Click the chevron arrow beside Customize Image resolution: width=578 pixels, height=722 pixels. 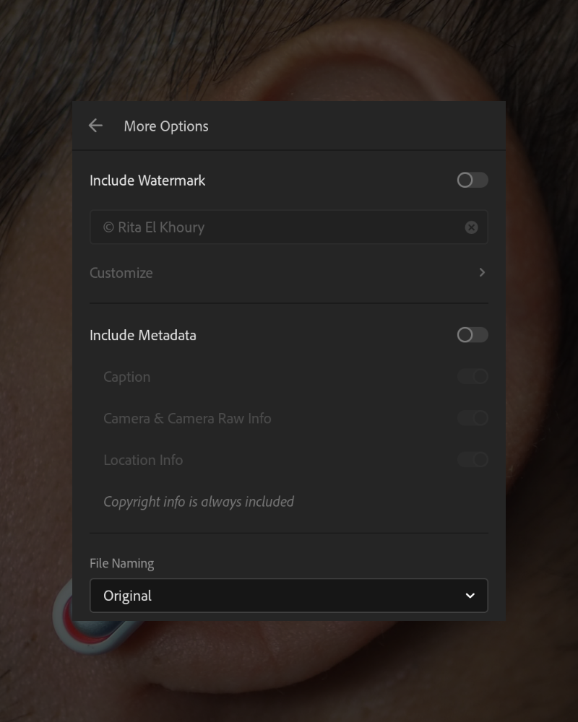pos(482,273)
